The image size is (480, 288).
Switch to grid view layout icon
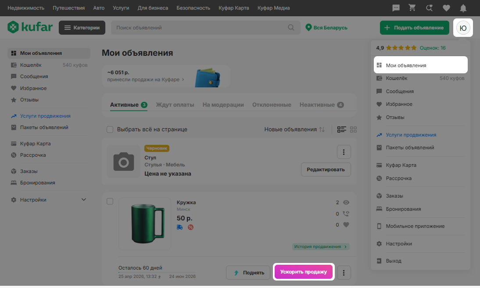point(353,130)
